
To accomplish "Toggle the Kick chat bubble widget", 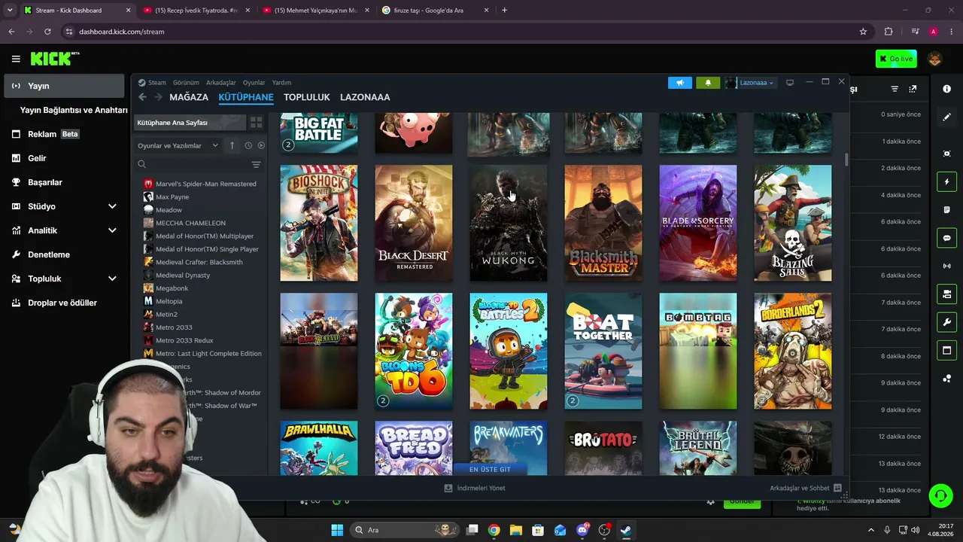I will (x=946, y=238).
